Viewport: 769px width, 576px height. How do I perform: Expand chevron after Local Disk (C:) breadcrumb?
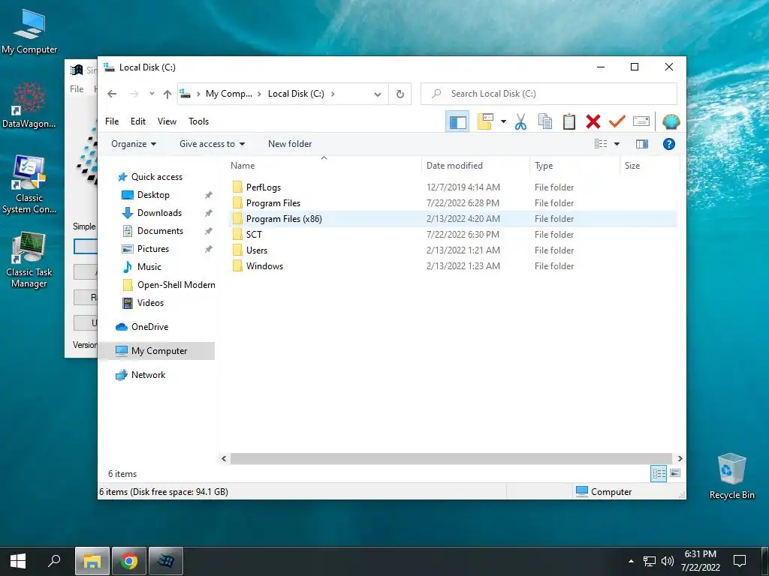tap(333, 94)
